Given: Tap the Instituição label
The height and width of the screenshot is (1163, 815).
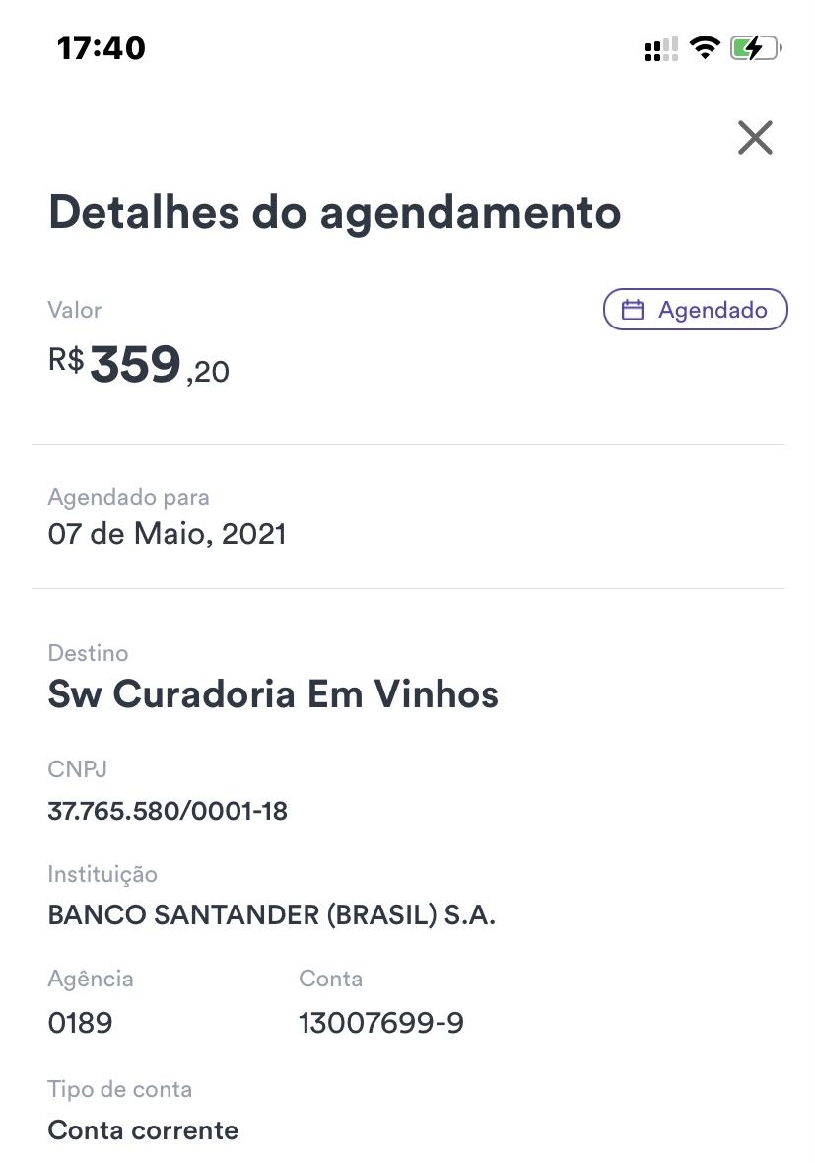Looking at the screenshot, I should coord(102,874).
